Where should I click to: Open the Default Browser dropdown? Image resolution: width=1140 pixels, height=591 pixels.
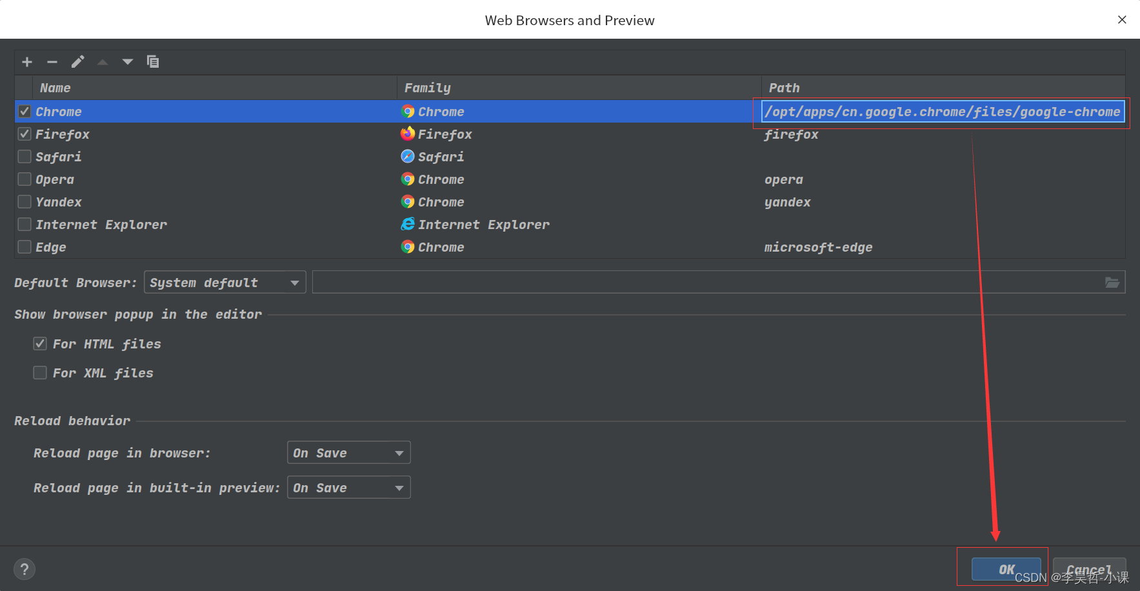pyautogui.click(x=225, y=283)
